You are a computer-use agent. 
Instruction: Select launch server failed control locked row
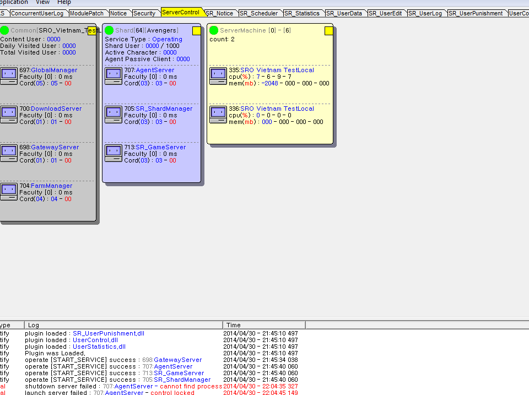click(x=149, y=393)
